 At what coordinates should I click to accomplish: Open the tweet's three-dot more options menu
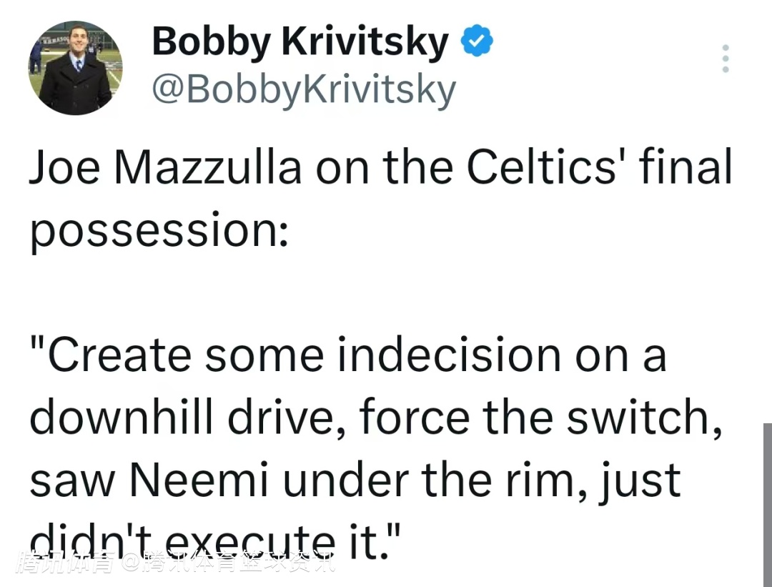pyautogui.click(x=726, y=59)
